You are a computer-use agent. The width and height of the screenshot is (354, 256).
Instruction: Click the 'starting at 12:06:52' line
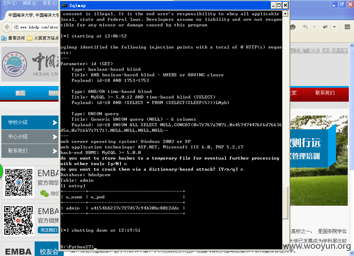94,36
